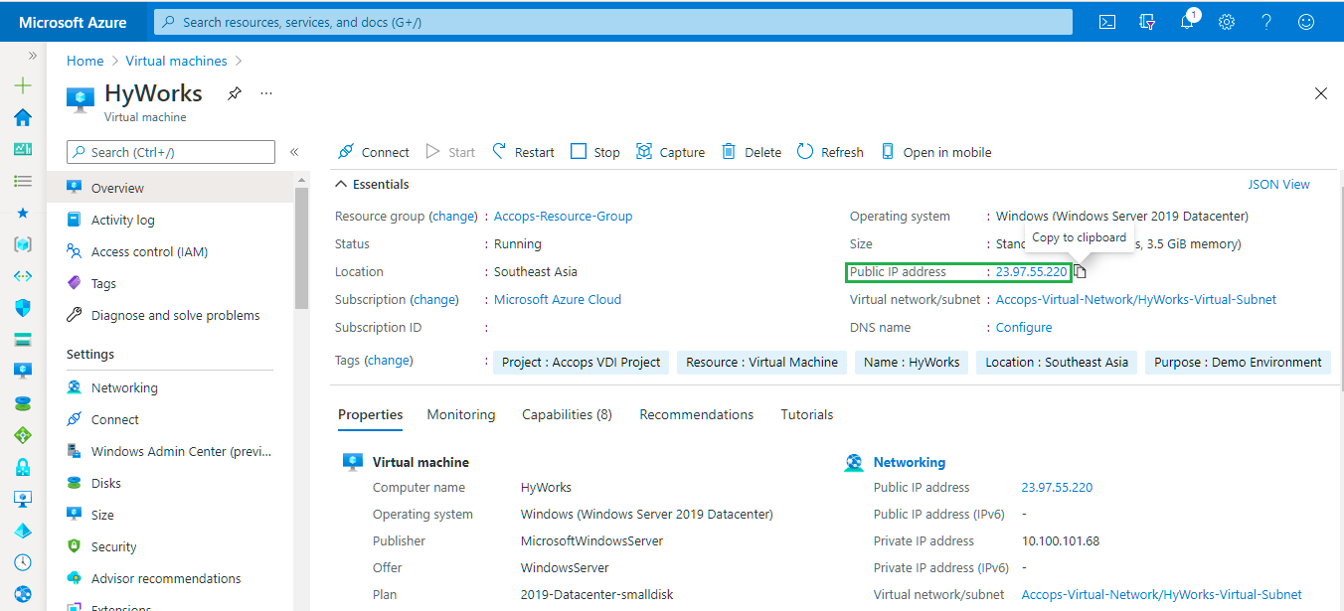Open the Accops-Resource-Group link
1344x611 pixels.
(x=564, y=216)
